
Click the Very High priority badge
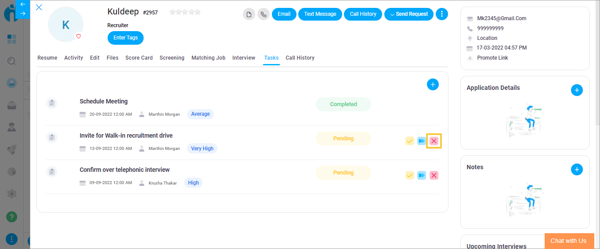pyautogui.click(x=202, y=149)
